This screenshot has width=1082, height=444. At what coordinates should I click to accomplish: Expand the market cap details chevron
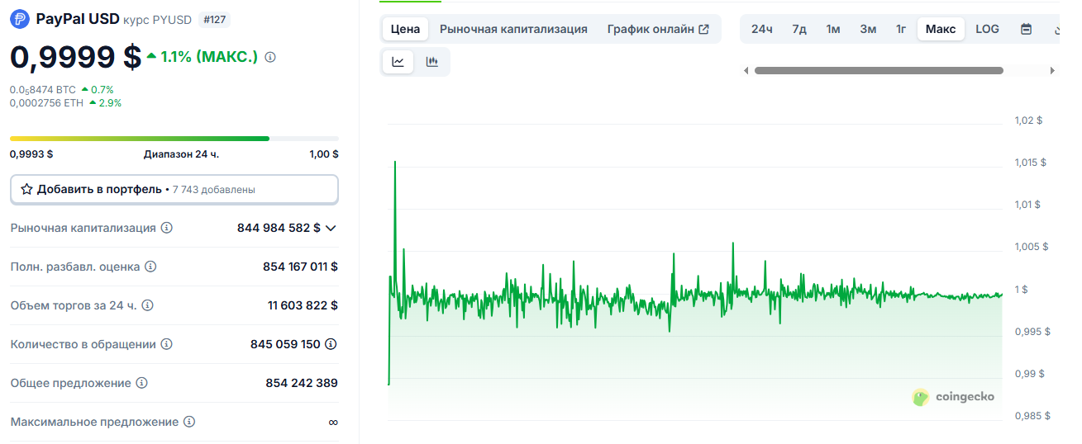coord(331,228)
